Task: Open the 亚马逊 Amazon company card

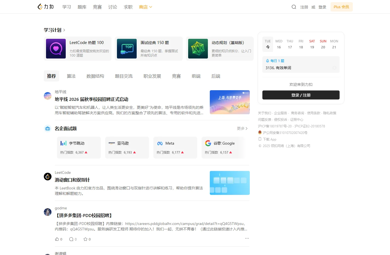Action: point(127,148)
